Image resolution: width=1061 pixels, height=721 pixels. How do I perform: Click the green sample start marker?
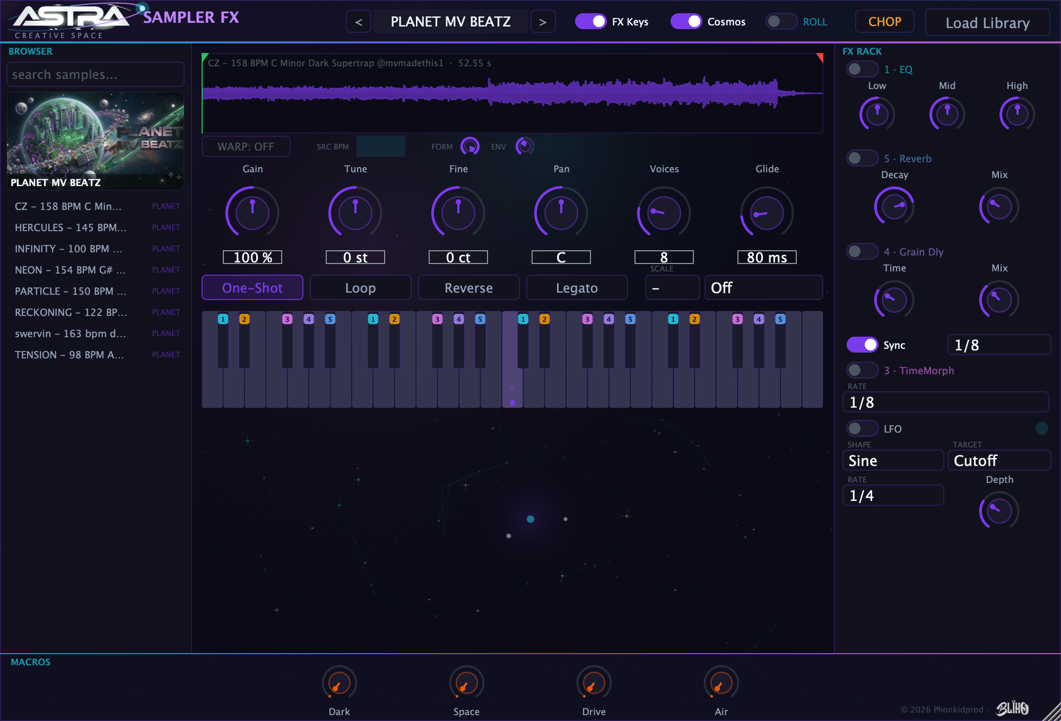pyautogui.click(x=204, y=57)
